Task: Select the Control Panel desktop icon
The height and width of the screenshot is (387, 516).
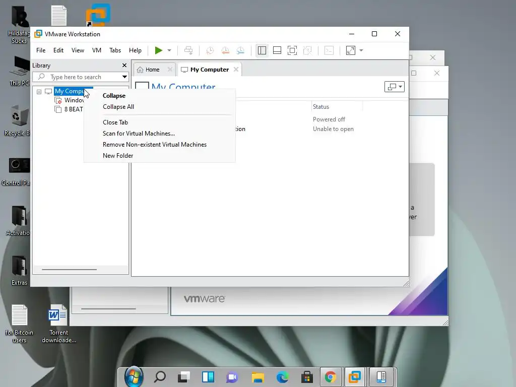Action: 16,171
